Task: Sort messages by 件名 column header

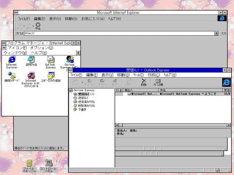Action: 190,90
